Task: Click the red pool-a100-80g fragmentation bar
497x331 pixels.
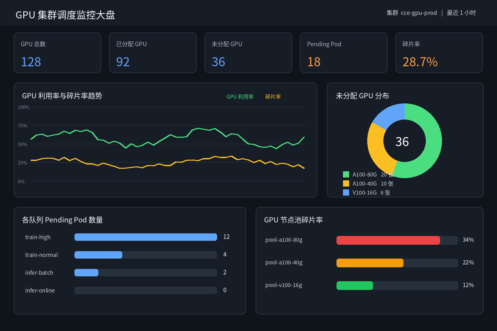Action: [388, 240]
